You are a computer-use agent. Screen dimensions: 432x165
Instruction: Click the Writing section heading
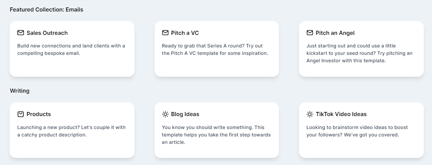click(x=20, y=91)
